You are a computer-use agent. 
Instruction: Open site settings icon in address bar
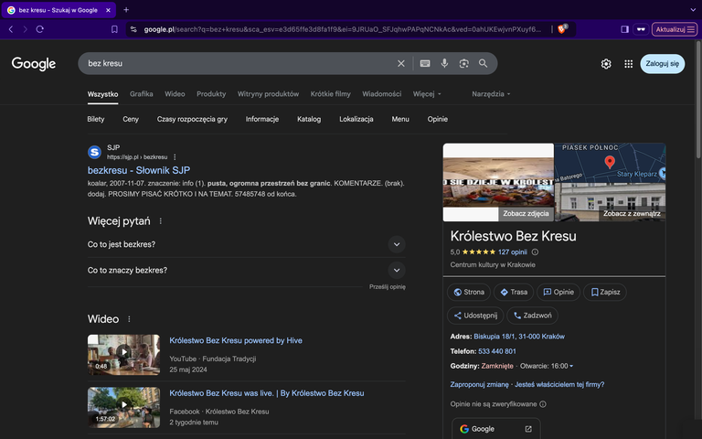(133, 29)
